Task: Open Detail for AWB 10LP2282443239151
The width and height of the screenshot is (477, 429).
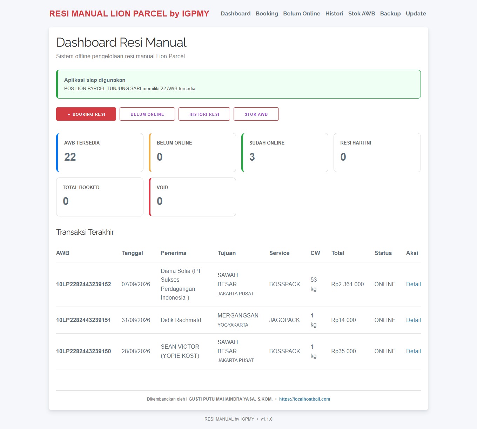Action: tap(413, 320)
